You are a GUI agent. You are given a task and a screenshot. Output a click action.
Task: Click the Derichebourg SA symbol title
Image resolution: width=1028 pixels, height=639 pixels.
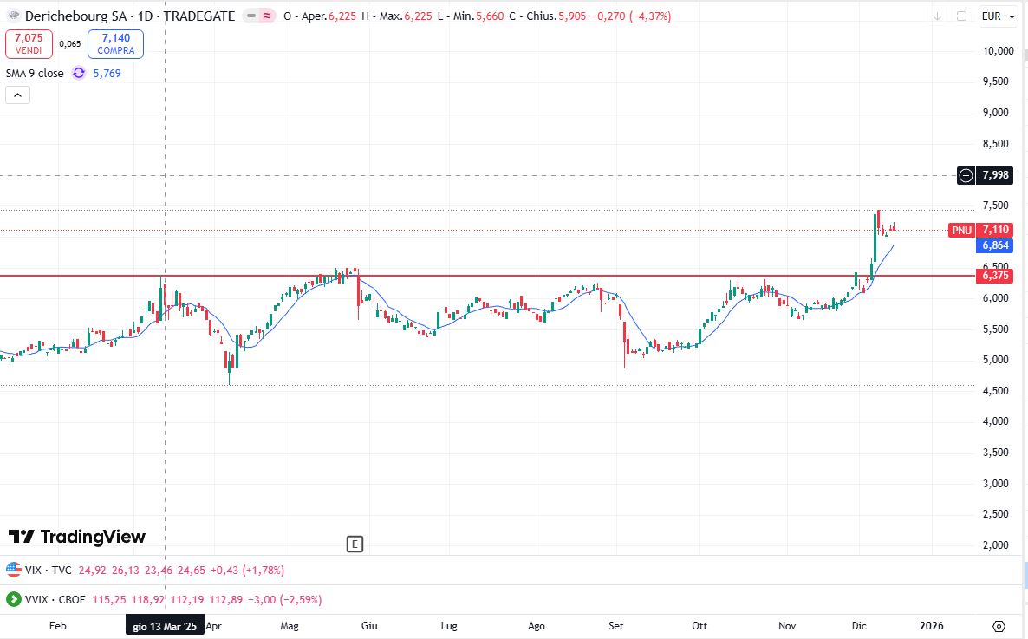tap(130, 16)
